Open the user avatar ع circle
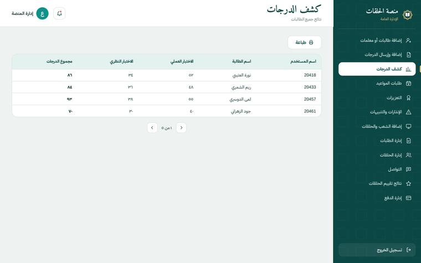421x263 pixels. [42, 13]
